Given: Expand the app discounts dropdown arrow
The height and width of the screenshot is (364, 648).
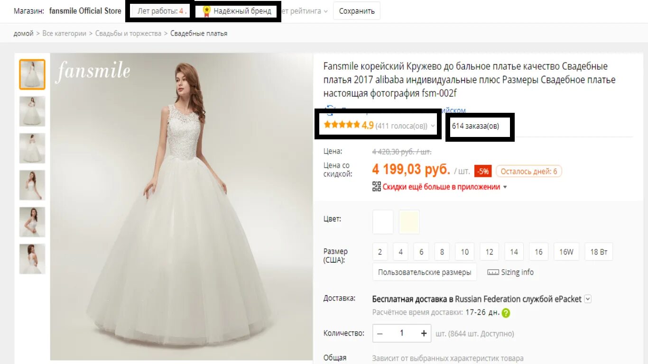Looking at the screenshot, I should (x=505, y=187).
